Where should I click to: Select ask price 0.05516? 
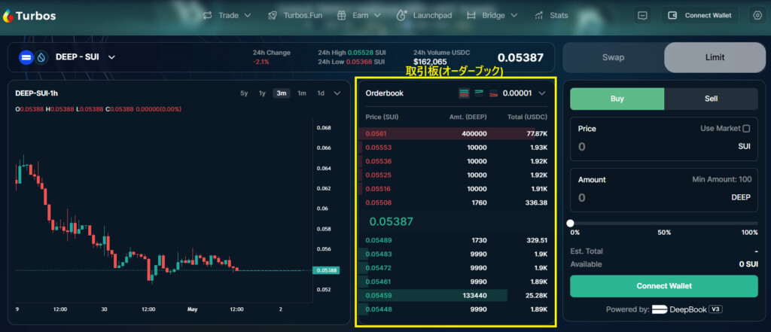(379, 189)
